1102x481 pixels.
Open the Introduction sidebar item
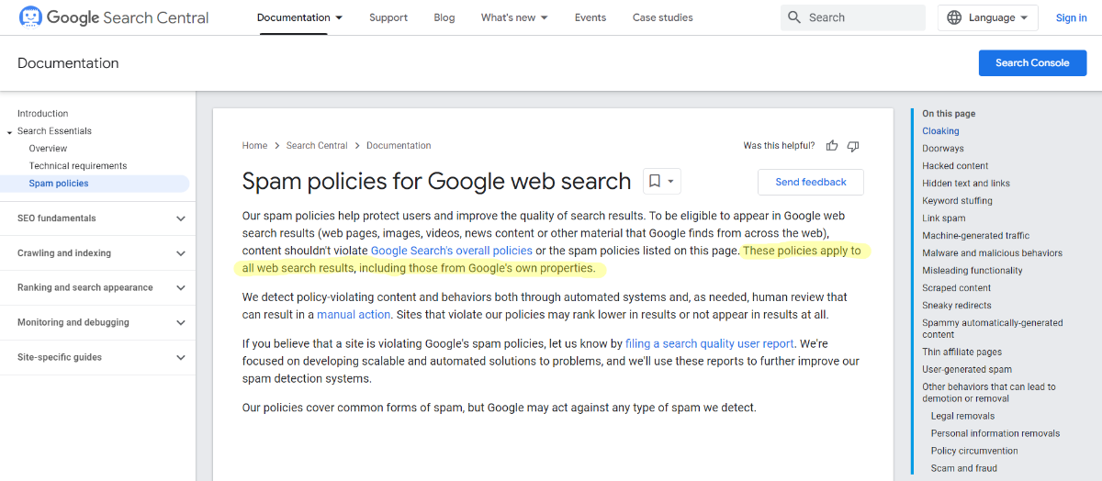(x=43, y=114)
